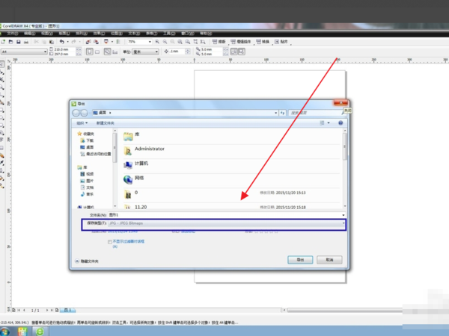Click the 文件名 input field

click(224, 215)
